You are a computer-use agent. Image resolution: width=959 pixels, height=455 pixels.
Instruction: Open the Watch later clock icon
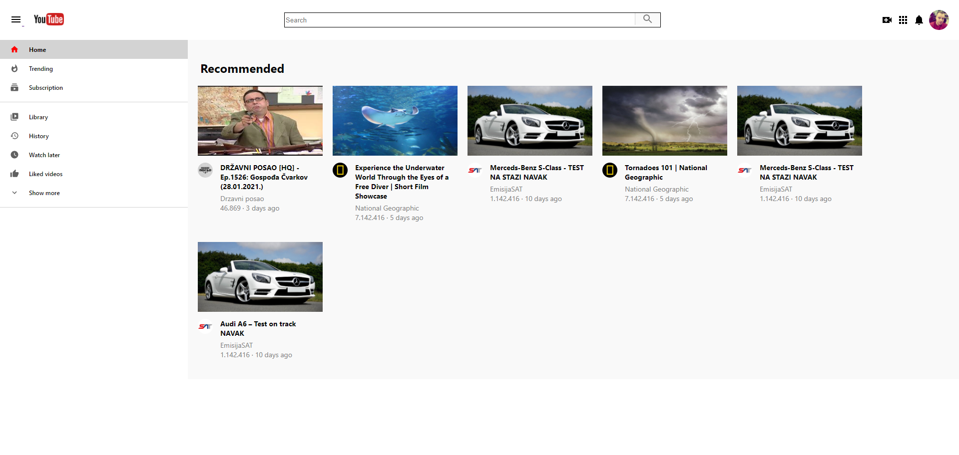click(15, 155)
